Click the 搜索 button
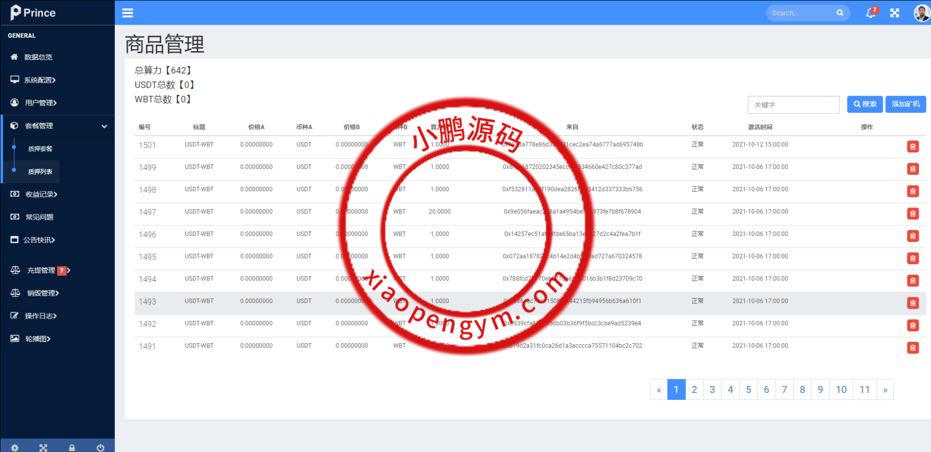The width and height of the screenshot is (931, 452). point(865,104)
